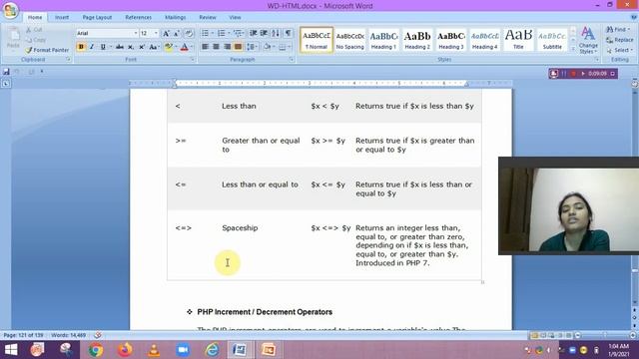The height and width of the screenshot is (359, 639).
Task: Shrink the font size
Action: click(x=177, y=33)
